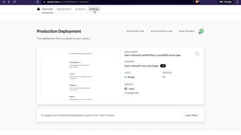The height and width of the screenshot is (135, 241).
Task: Click the browser forward arrow
Action: 9,2
